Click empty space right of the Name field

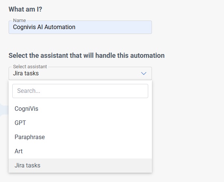click(x=187, y=27)
